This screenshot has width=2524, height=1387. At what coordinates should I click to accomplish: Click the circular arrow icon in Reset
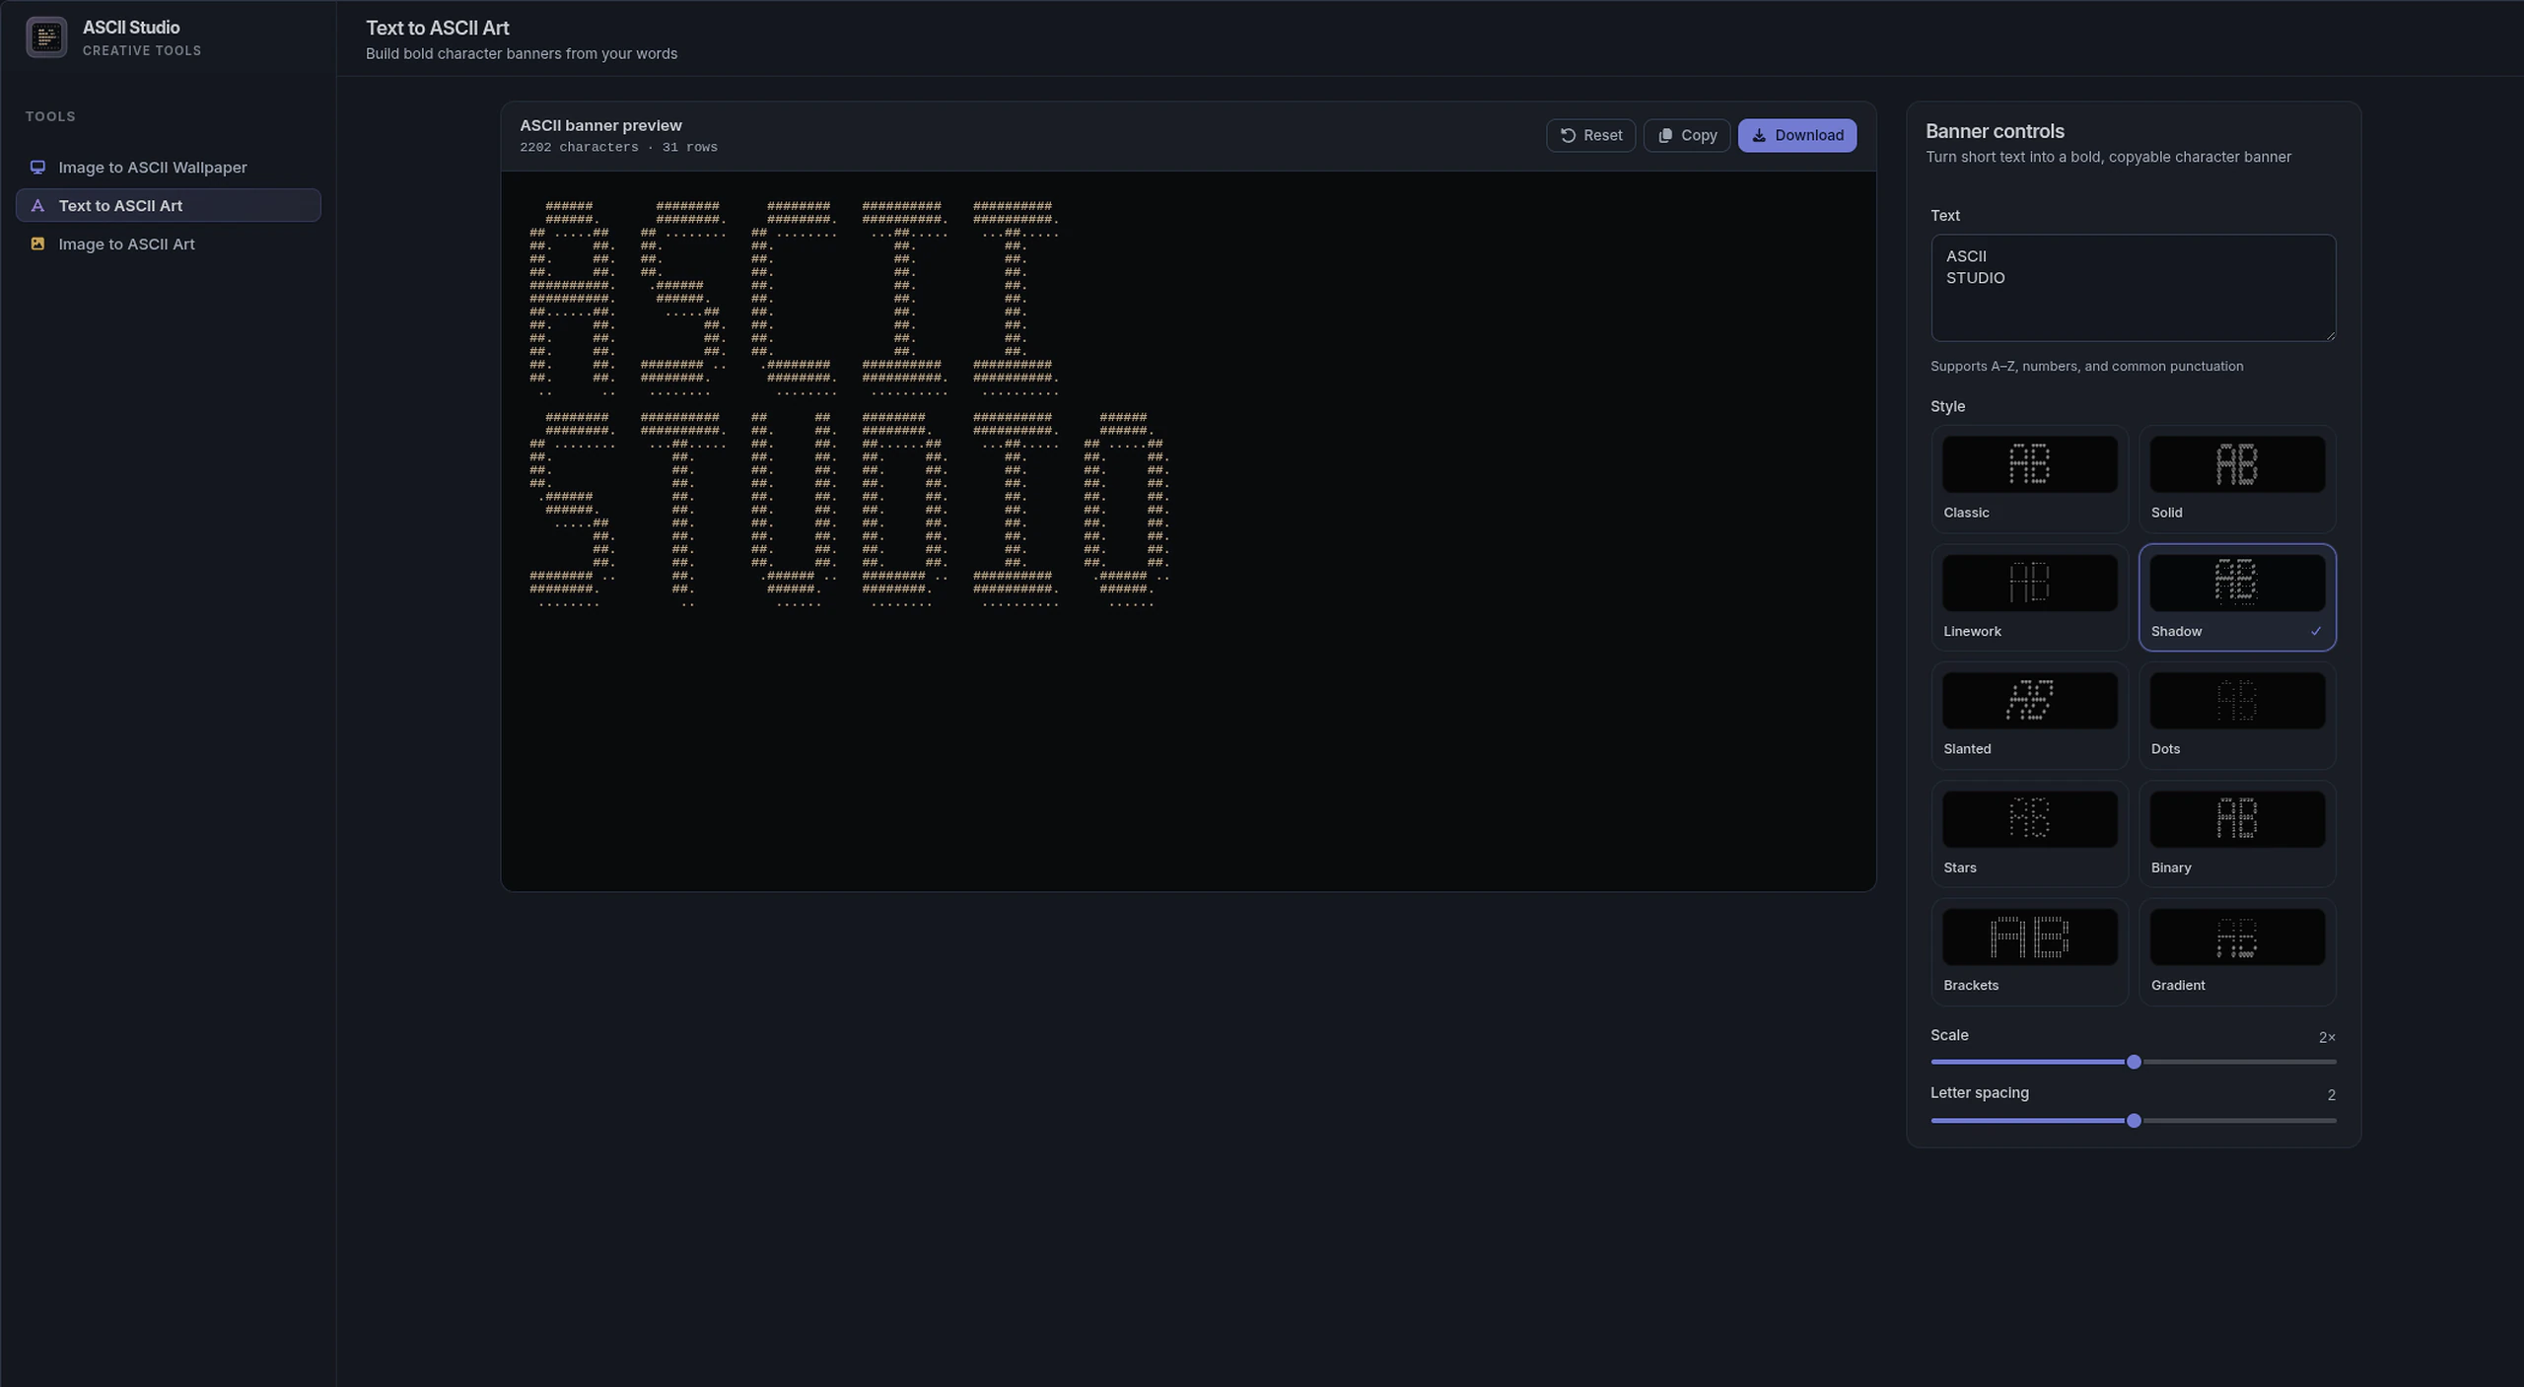[x=1568, y=135]
